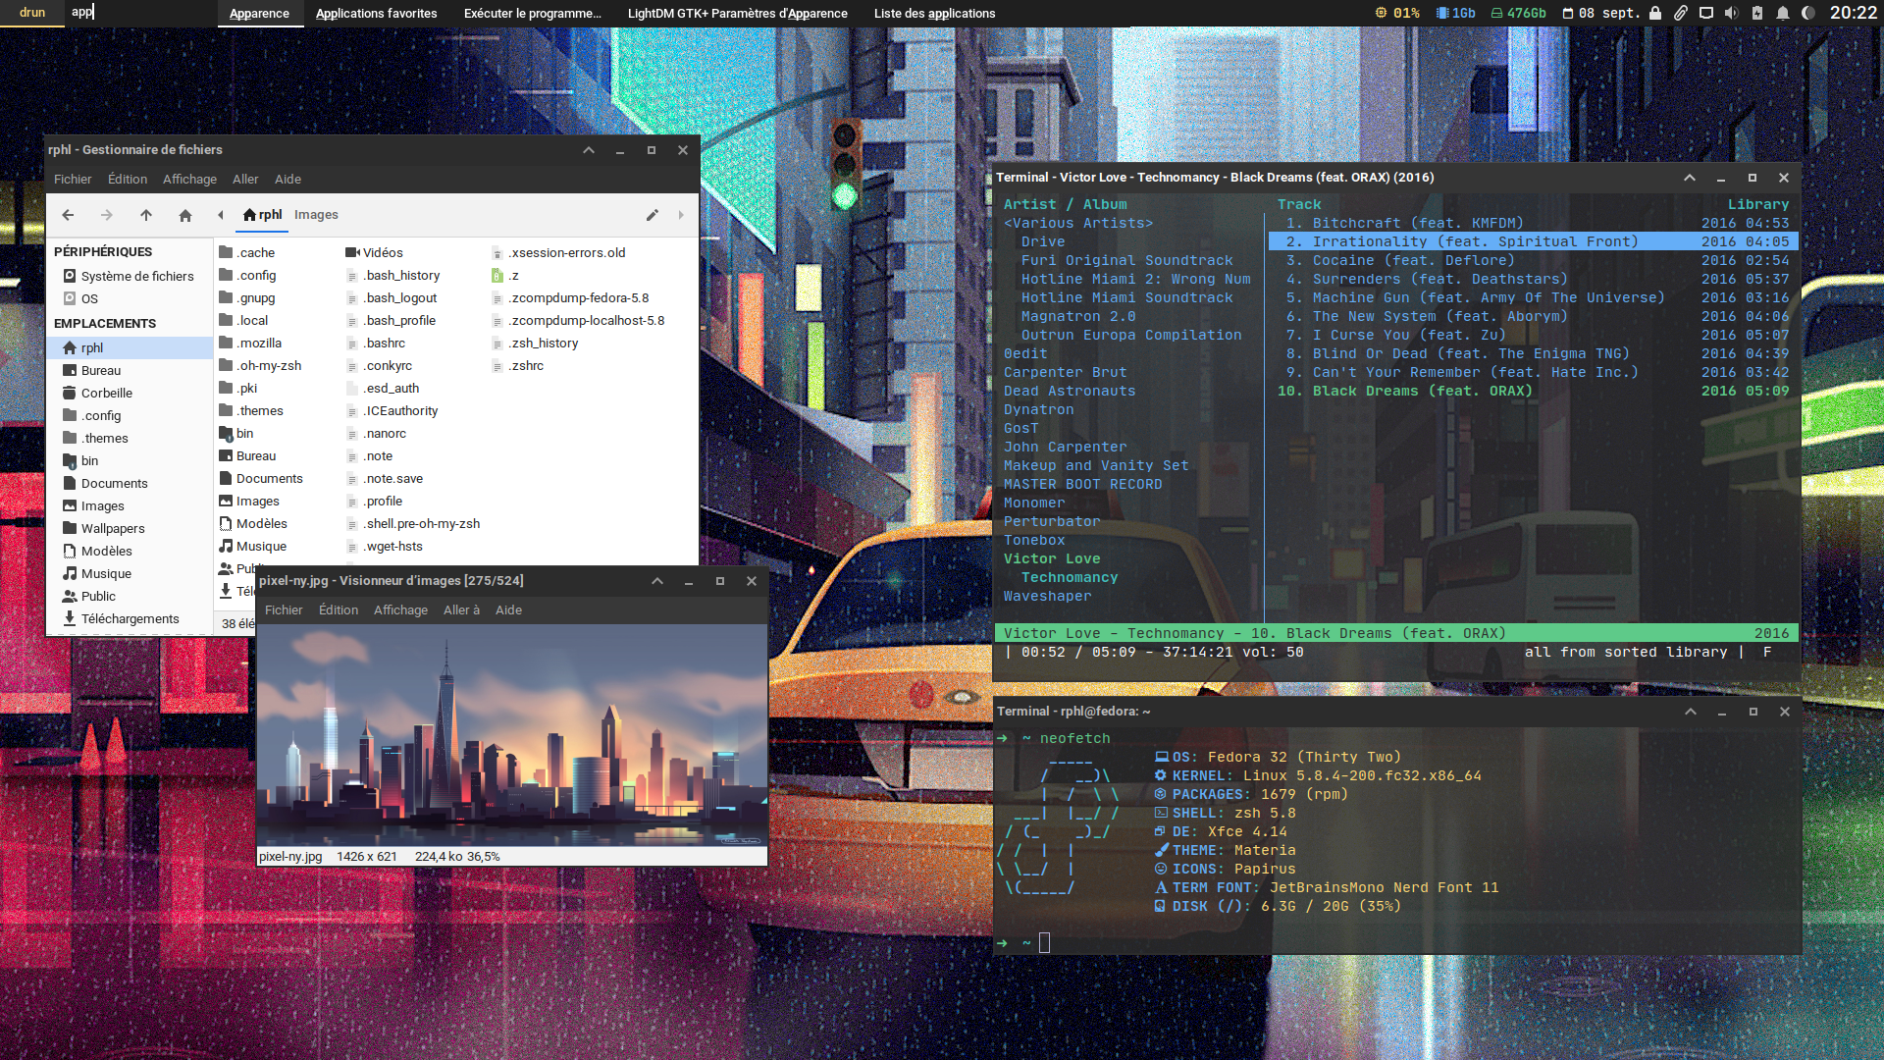Select Applications favorites rofi entry
Viewport: 1884px width, 1060px height.
click(x=376, y=13)
